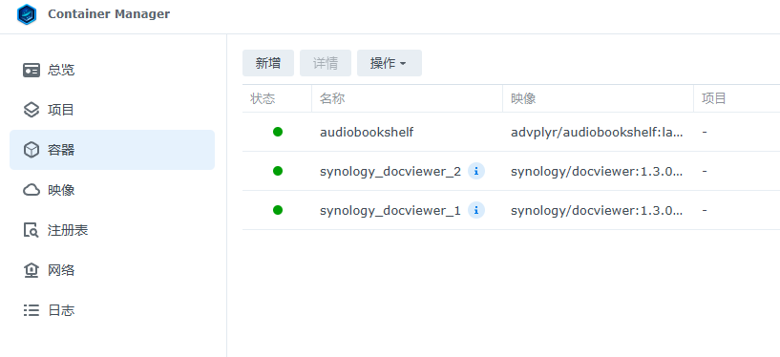Select the audiobookshelf container name
The image size is (780, 357).
pos(367,133)
